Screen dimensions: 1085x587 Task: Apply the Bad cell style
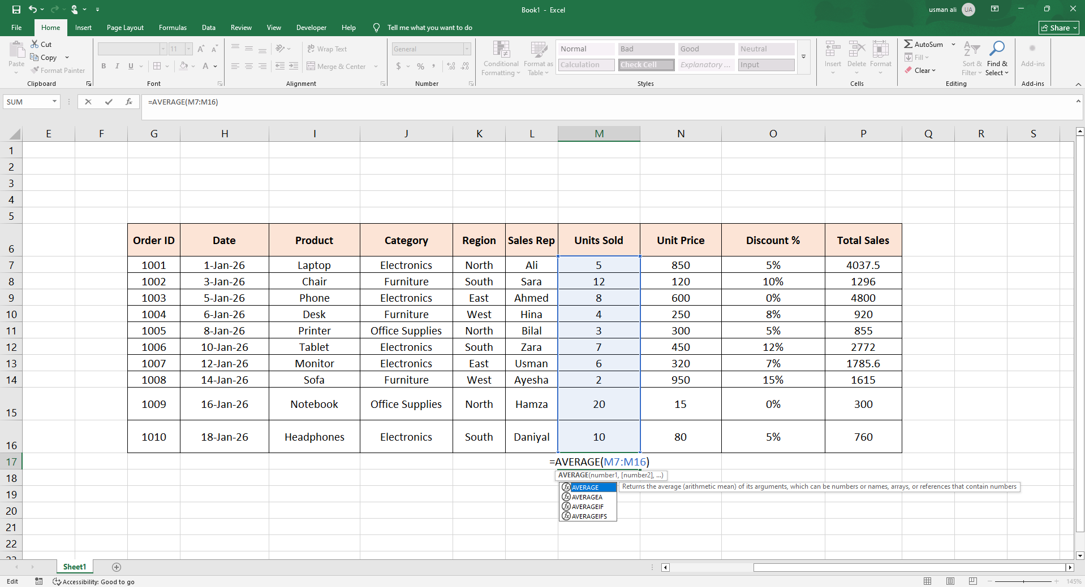click(646, 49)
